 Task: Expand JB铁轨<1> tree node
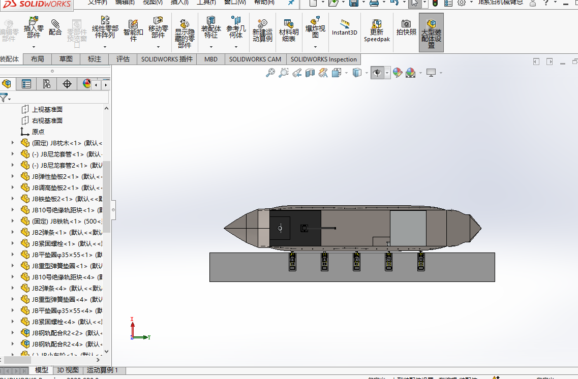pos(13,221)
